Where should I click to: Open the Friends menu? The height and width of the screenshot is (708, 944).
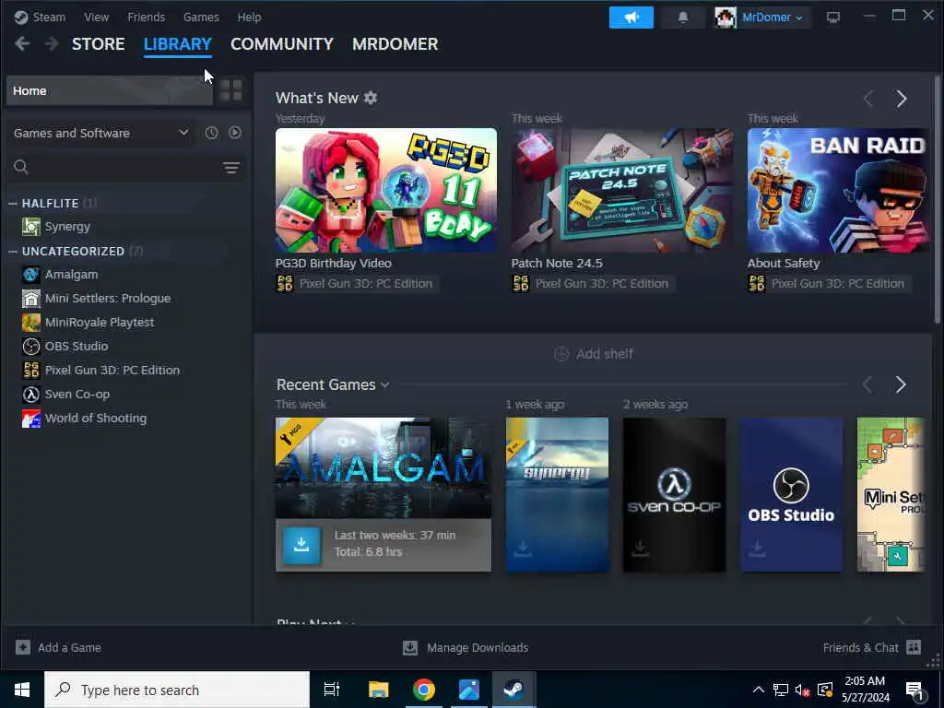[x=146, y=17]
